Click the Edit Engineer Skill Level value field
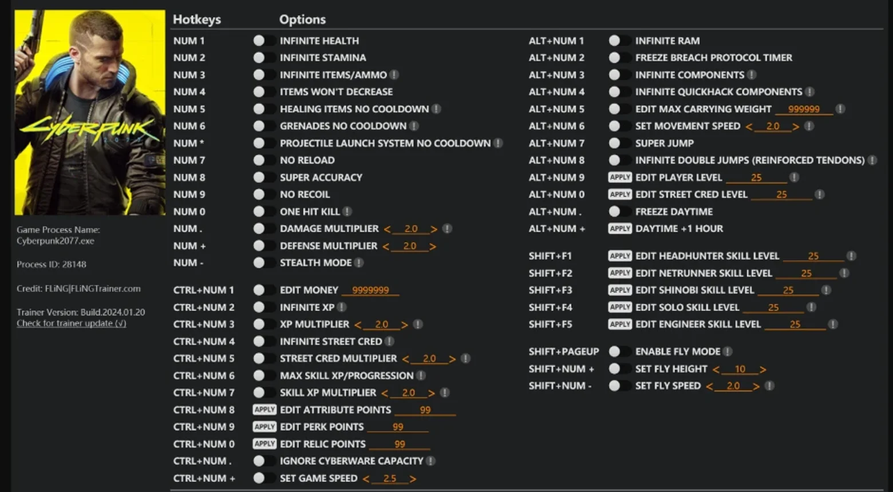The height and width of the screenshot is (492, 893). pos(795,324)
